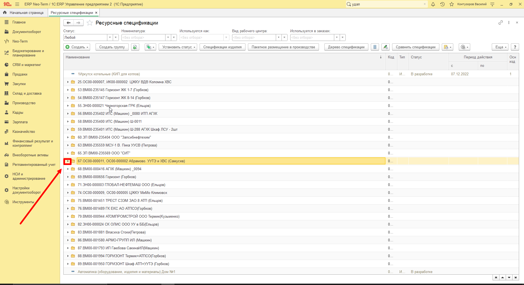The image size is (524, 285).
Task: Open the Статус filter dropdown
Action: click(x=110, y=38)
